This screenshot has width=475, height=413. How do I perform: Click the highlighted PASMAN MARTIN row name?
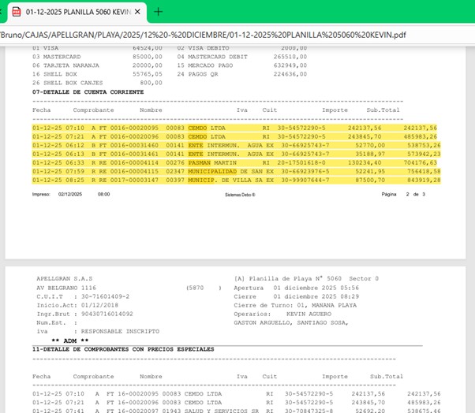pyautogui.click(x=213, y=162)
